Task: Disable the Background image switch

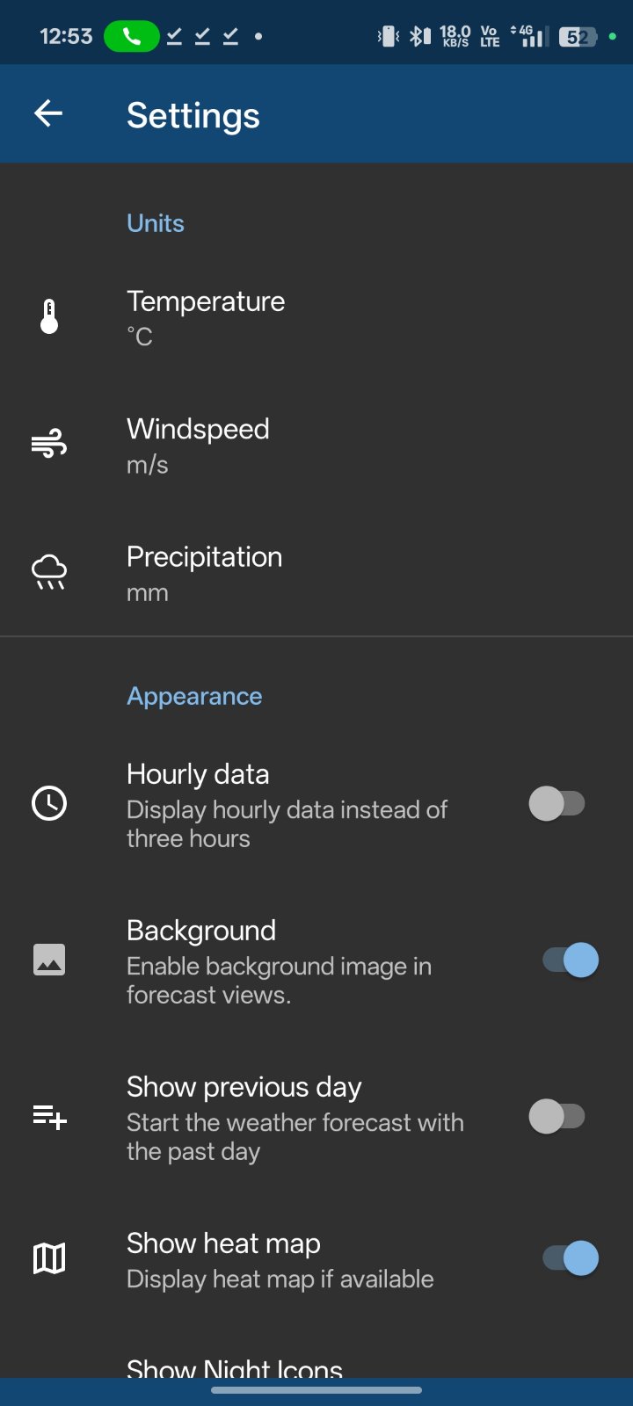Action: [x=571, y=960]
